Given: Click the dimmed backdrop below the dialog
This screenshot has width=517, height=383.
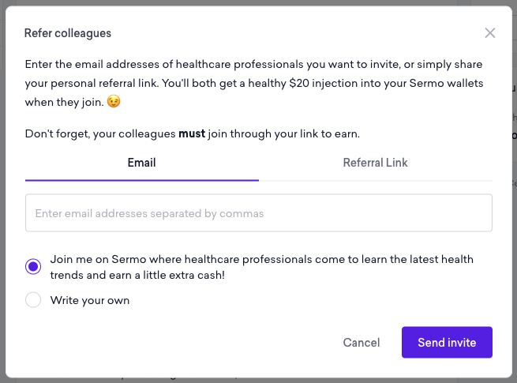Looking at the screenshot, I should coord(259,381).
